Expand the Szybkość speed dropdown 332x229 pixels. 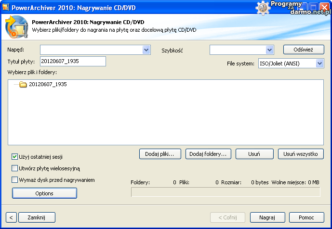(269, 50)
